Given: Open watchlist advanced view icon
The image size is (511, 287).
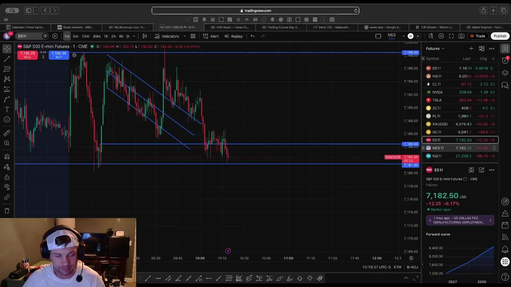Looking at the screenshot, I should [x=481, y=49].
